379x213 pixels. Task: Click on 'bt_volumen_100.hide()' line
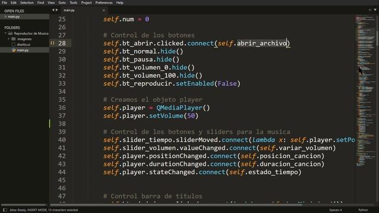(153, 76)
